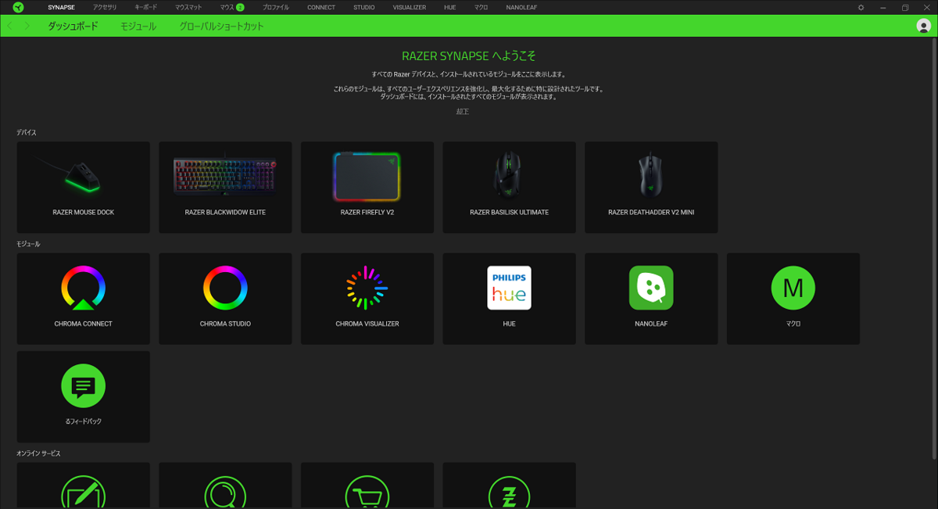The width and height of the screenshot is (938, 509).
Task: Click the 訂正 link under welcome text
Action: click(463, 112)
